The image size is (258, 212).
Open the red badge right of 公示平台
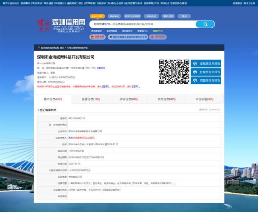point(158,37)
